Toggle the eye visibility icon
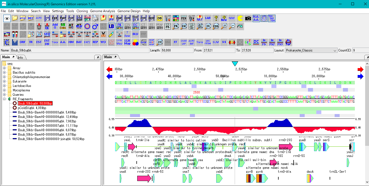Screen dimensions: 369x186 coord(7,18)
